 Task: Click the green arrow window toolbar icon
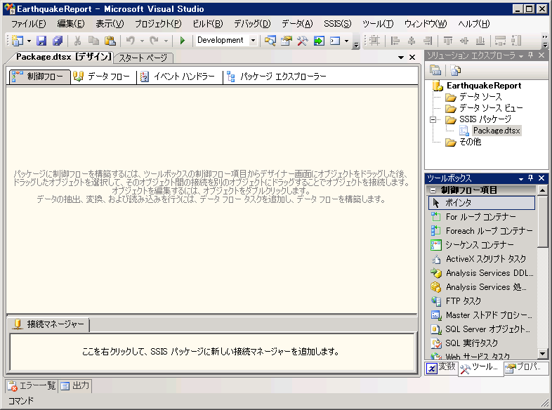(319, 41)
